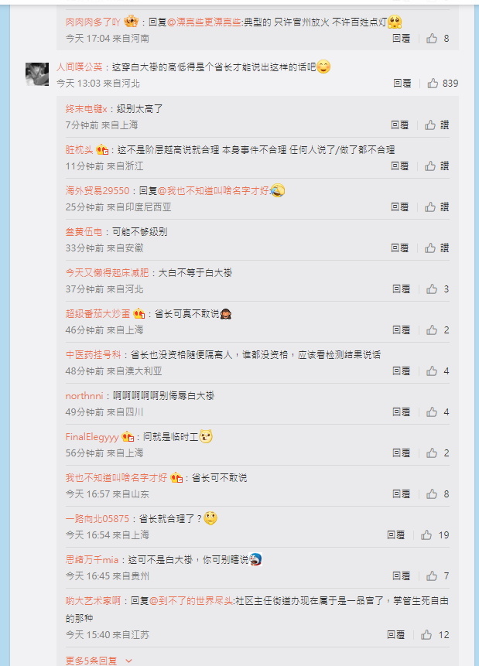479x666 pixels.
Task: Like 一路向北05875's comment with 19 likes
Action: click(x=426, y=535)
